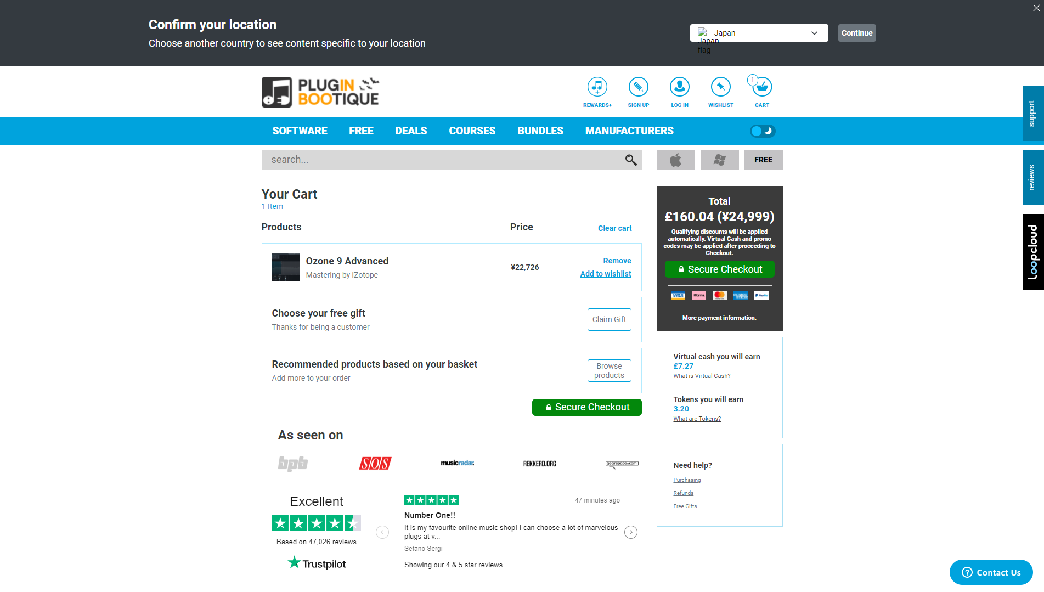1044x592 pixels.
Task: Click the FREE filter button
Action: 763,160
